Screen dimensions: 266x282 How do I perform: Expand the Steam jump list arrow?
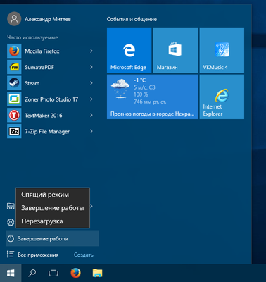(91, 83)
